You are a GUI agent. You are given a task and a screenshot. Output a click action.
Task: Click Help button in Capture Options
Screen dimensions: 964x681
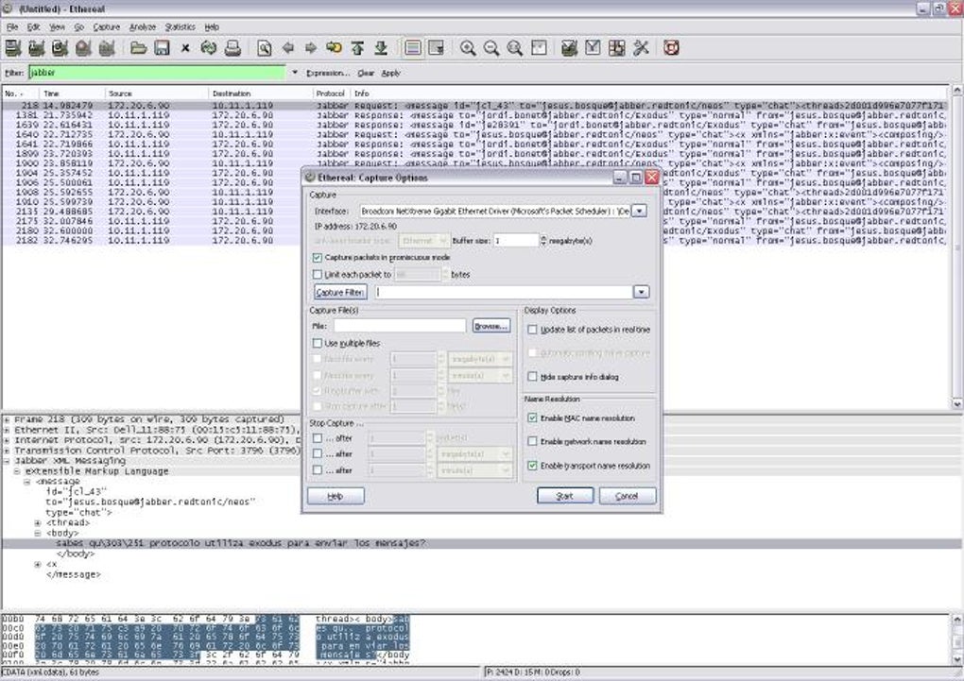pyautogui.click(x=336, y=495)
